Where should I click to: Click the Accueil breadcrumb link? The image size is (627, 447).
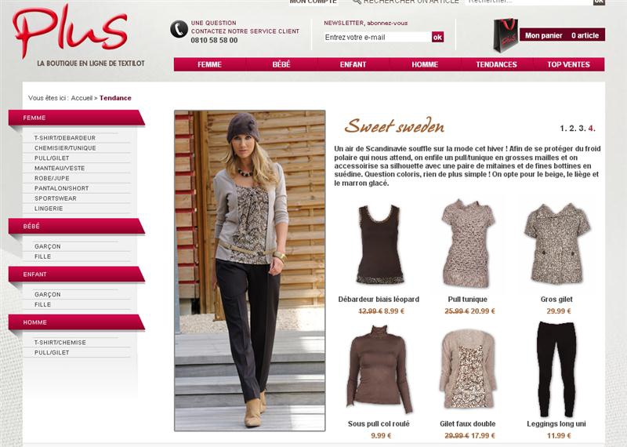tap(82, 98)
